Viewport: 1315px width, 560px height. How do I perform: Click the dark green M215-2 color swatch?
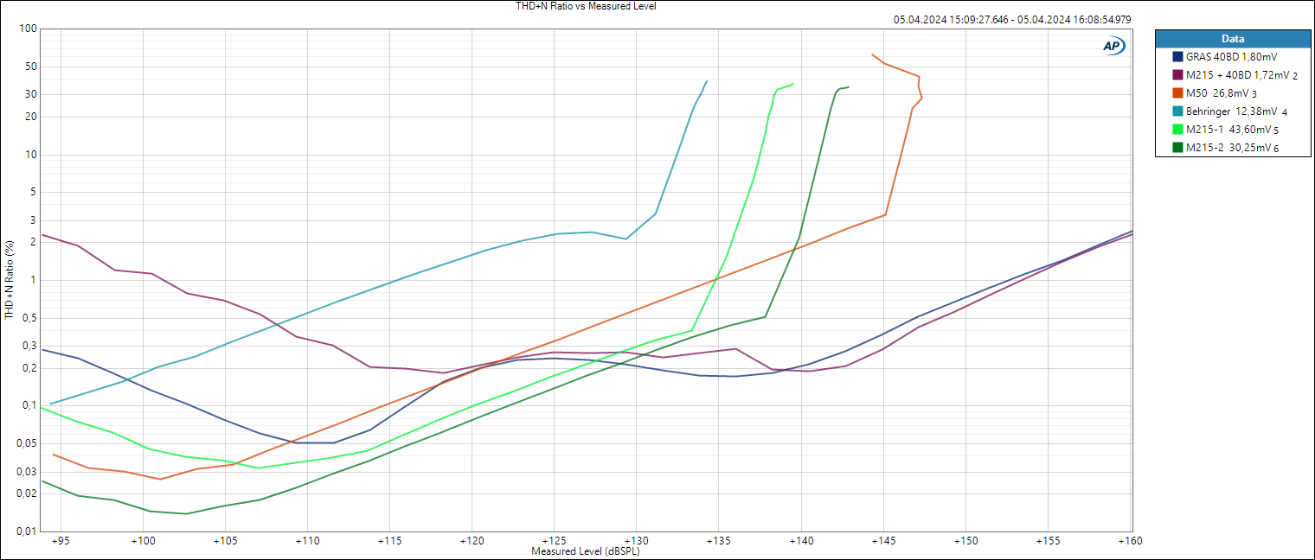[x=1177, y=148]
